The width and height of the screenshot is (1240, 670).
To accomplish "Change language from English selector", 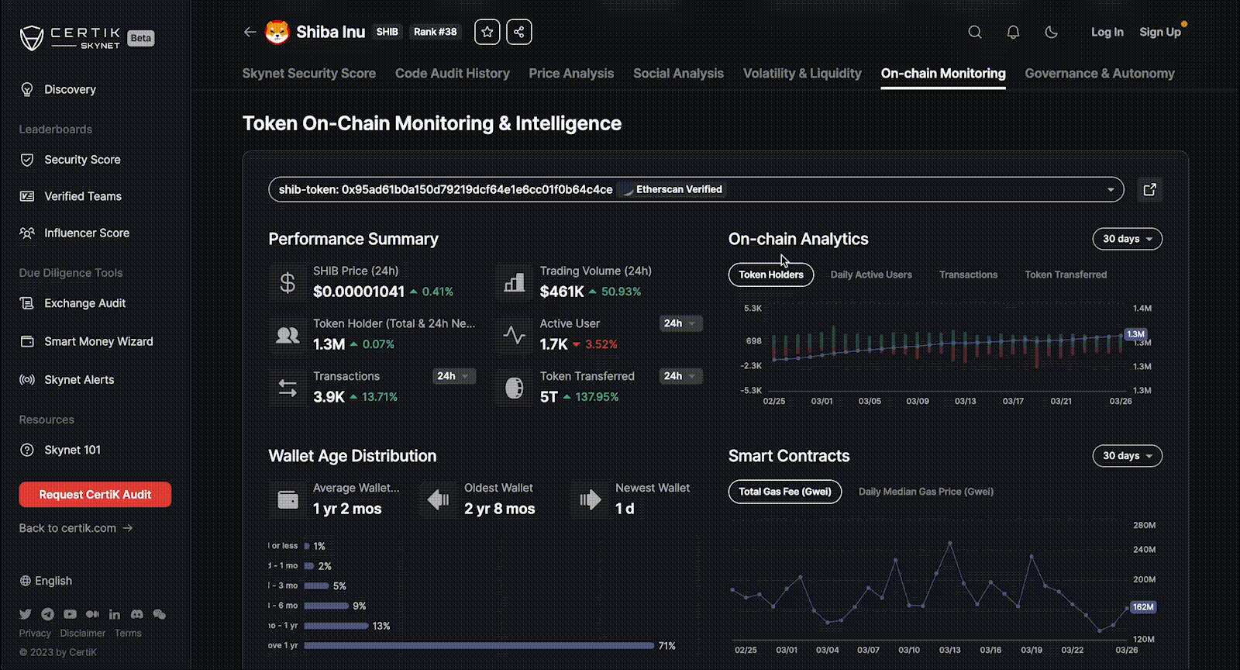I will (x=46, y=581).
